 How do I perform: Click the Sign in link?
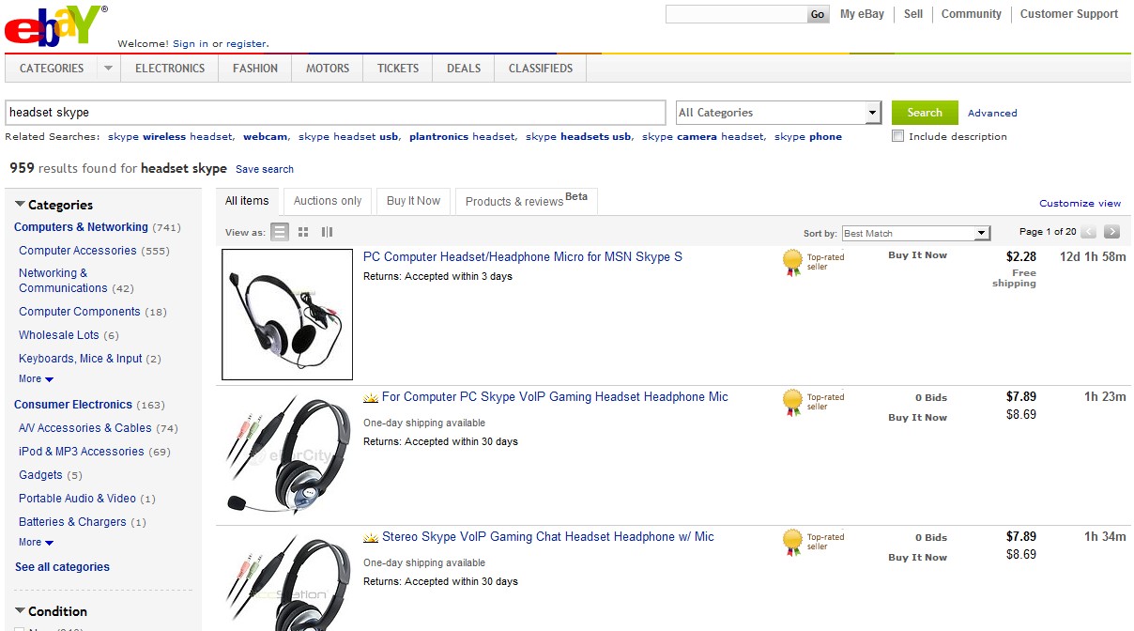coord(191,43)
